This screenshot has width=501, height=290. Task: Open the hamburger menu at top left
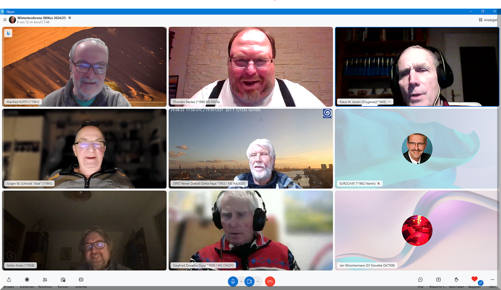(x=5, y=20)
